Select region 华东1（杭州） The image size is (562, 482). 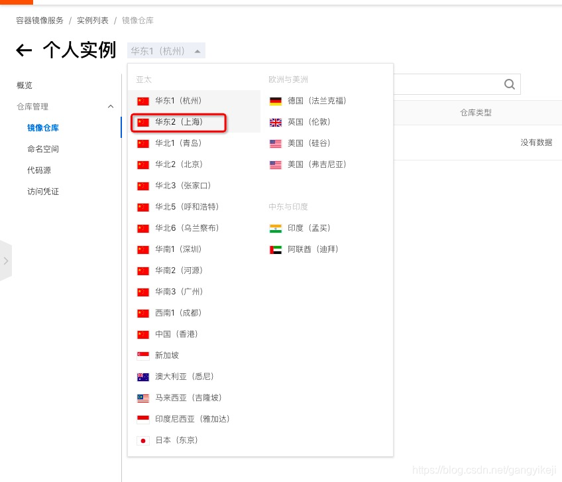click(x=194, y=101)
